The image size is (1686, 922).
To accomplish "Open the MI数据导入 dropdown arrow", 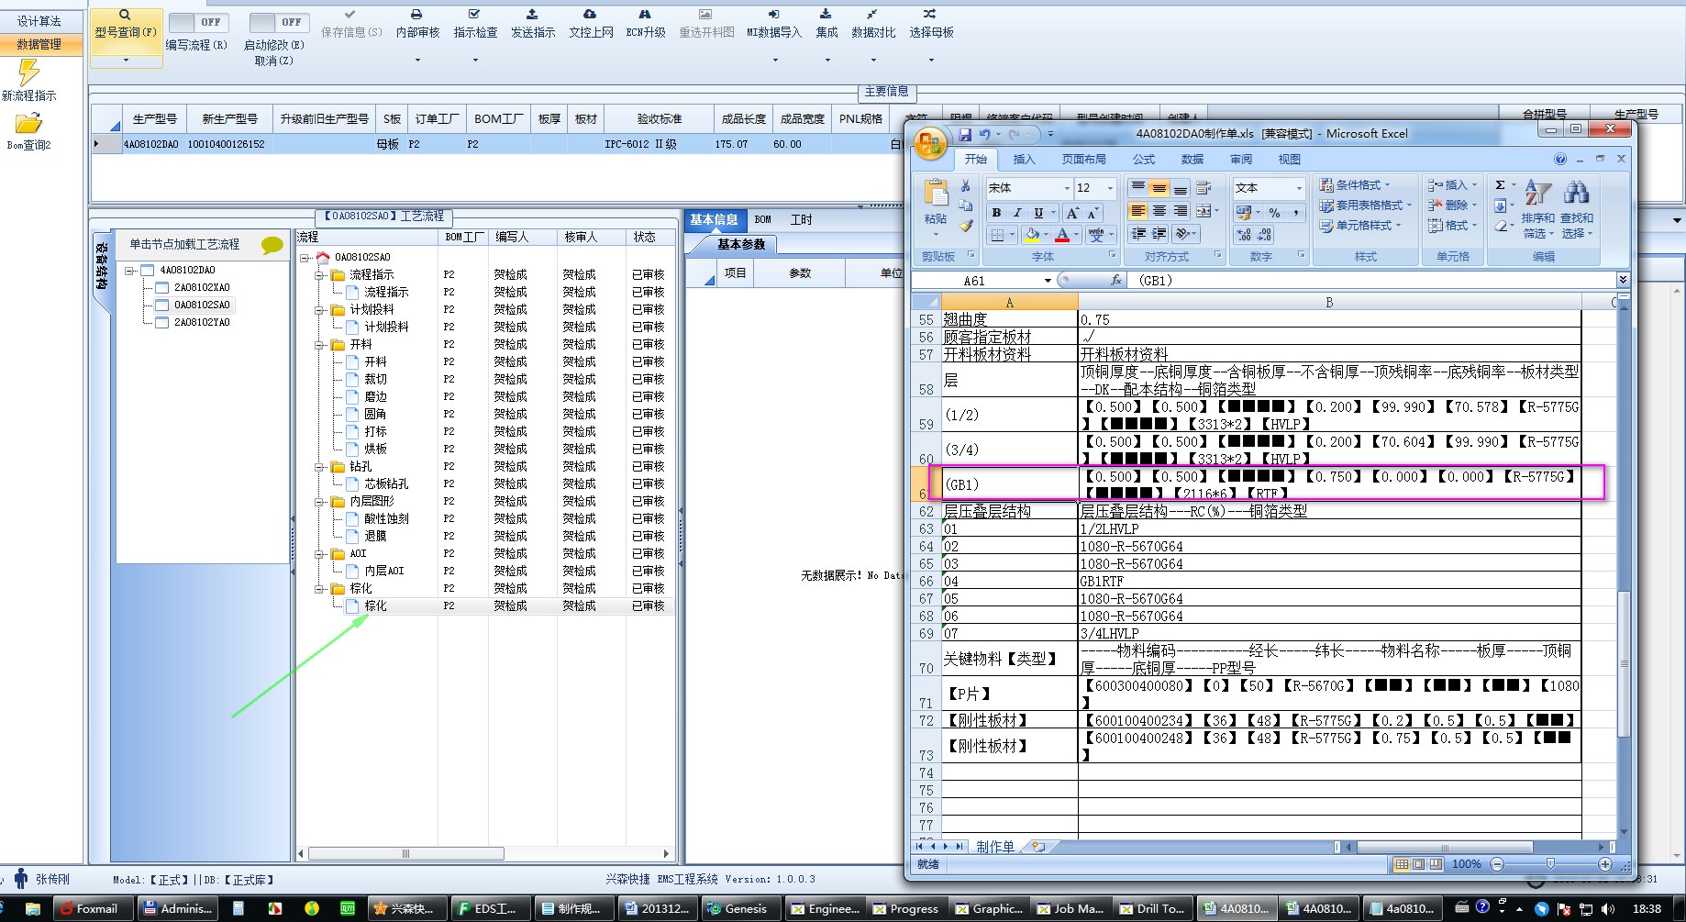I will tap(775, 61).
